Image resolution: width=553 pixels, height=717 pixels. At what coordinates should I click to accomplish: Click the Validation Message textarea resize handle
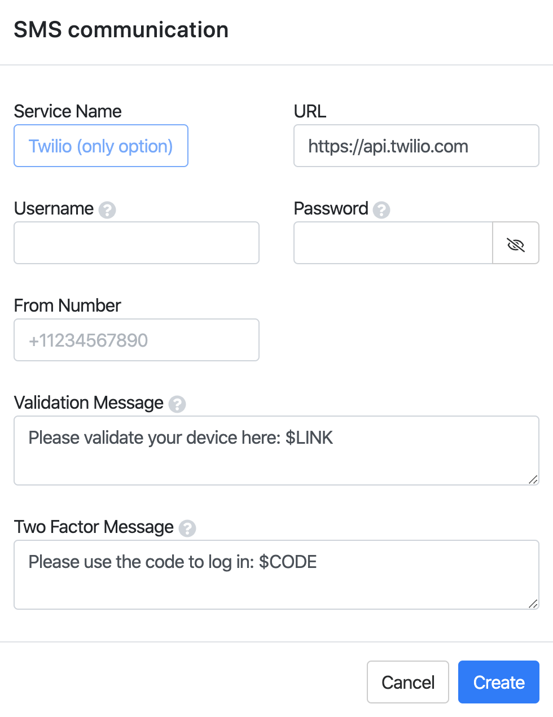pyautogui.click(x=533, y=479)
